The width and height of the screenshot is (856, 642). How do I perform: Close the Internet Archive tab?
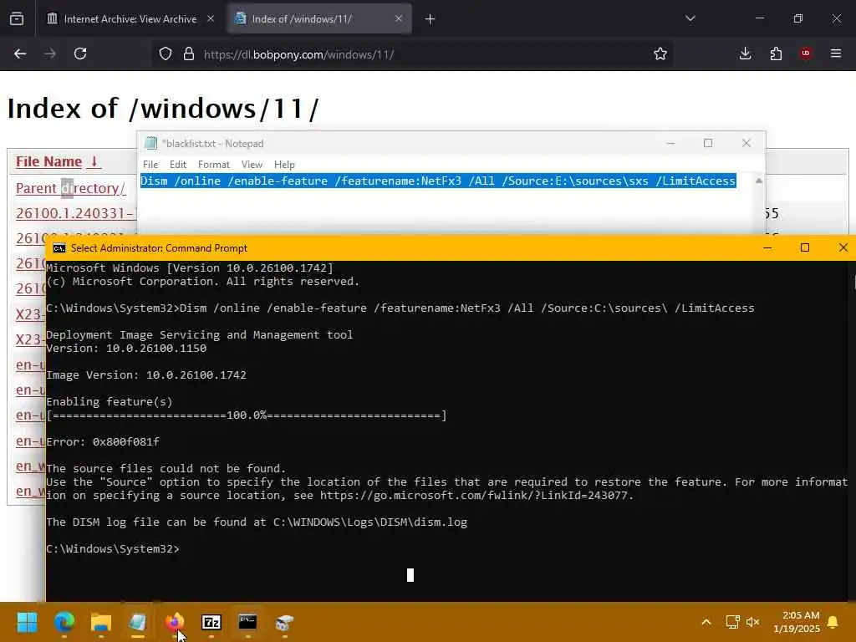point(211,18)
